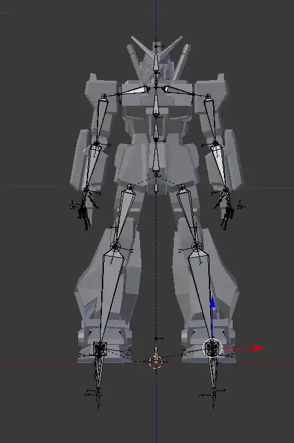
Task: Select the screen-left hand finger bones
Action: point(84,215)
